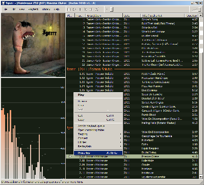The image size is (204, 185).
Task: Open the Playback menu in menu bar
Action: [x=33, y=9]
